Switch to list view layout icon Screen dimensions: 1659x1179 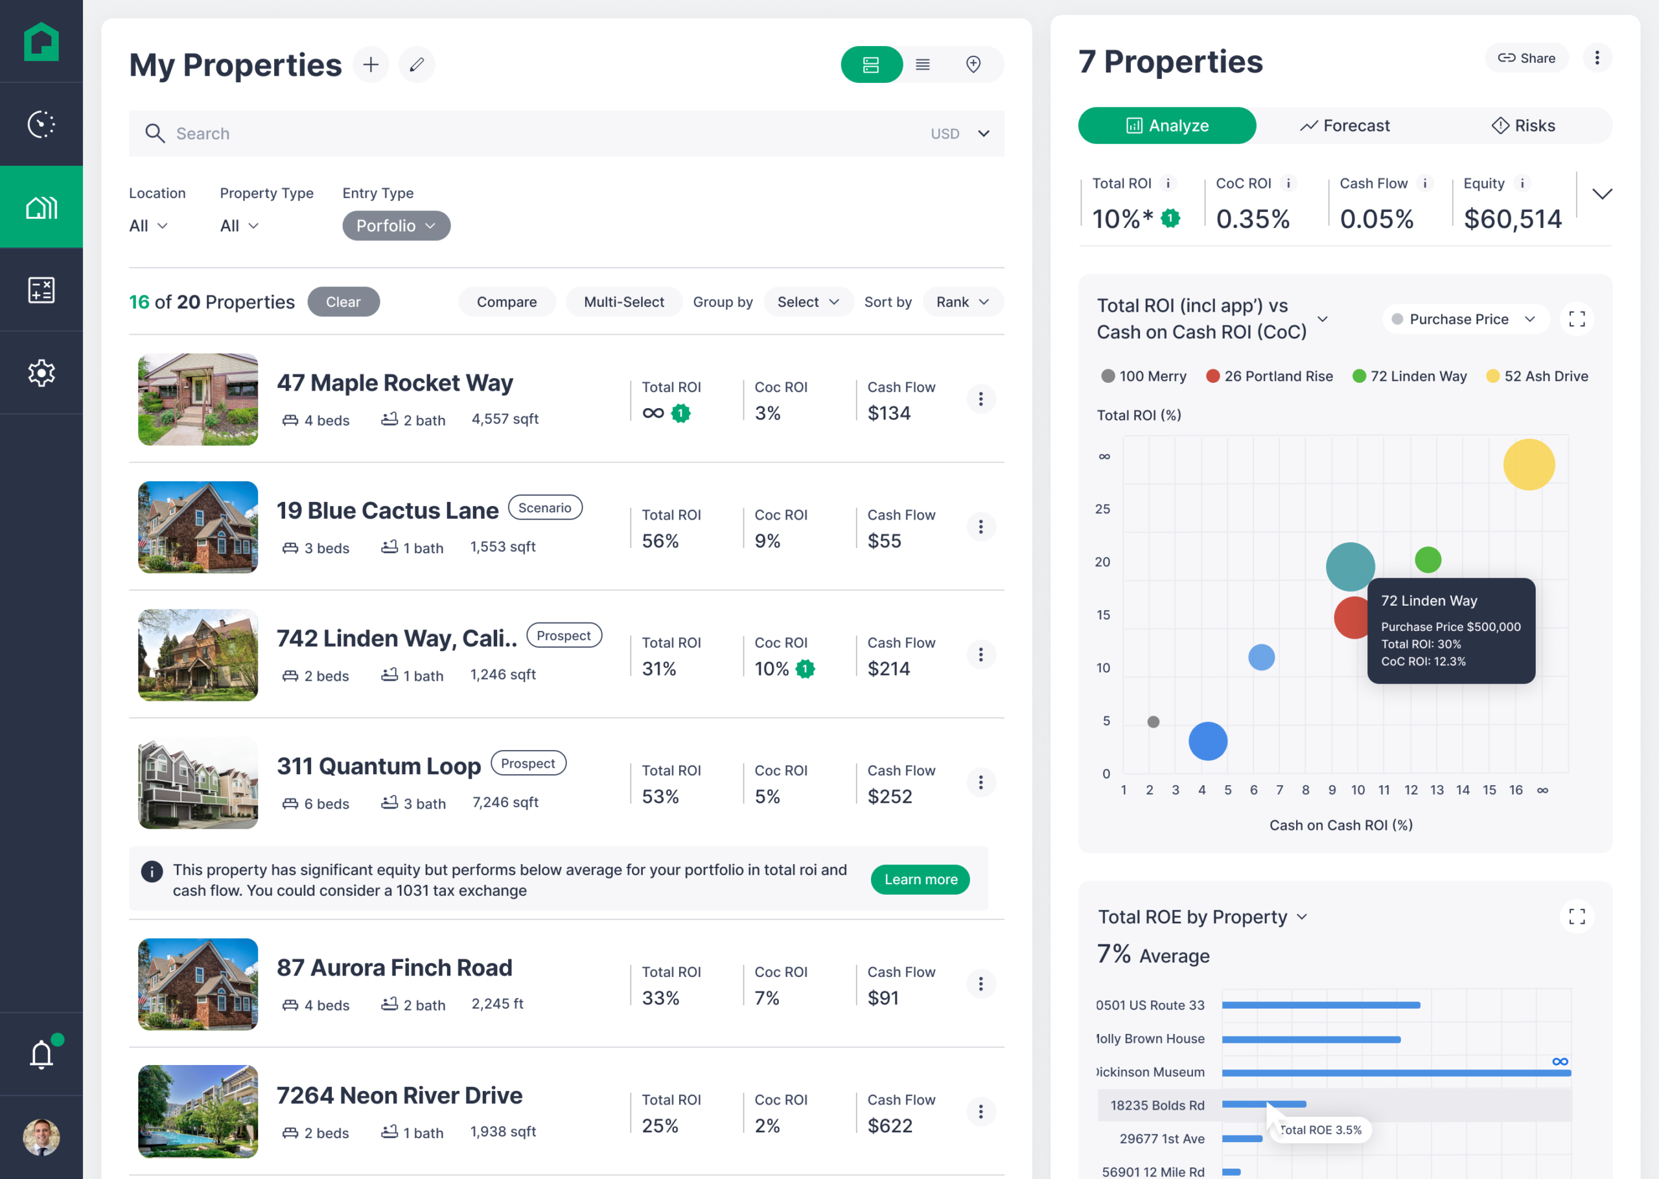coord(922,64)
